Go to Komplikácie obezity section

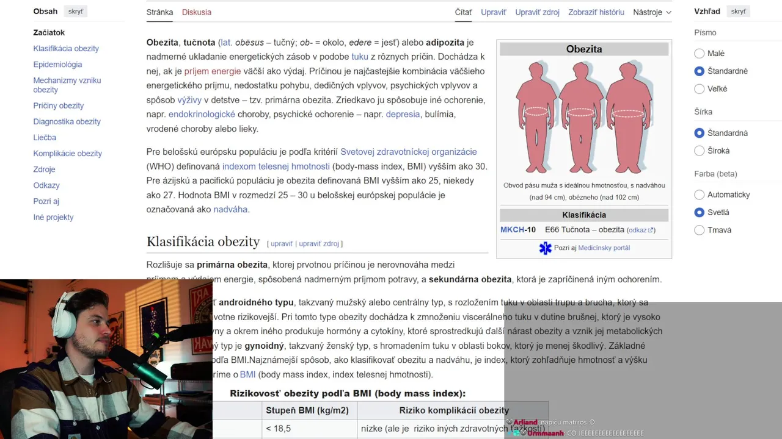[x=68, y=154]
